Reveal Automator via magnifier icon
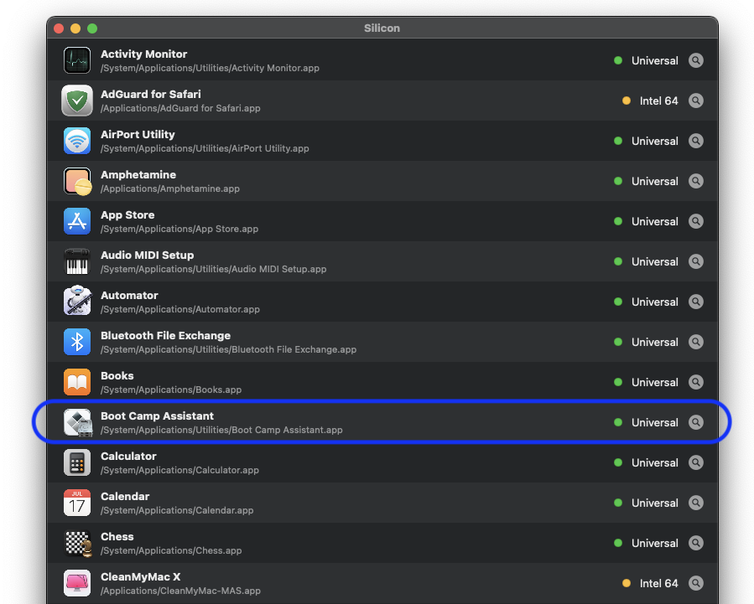The width and height of the screenshot is (754, 604). [x=696, y=302]
